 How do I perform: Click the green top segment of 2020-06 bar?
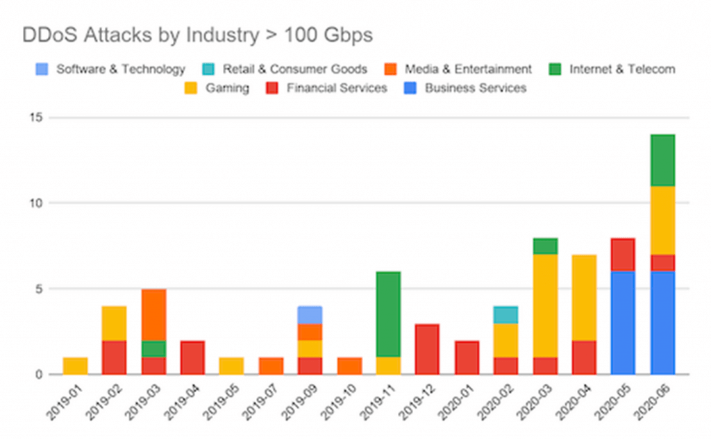point(663,160)
